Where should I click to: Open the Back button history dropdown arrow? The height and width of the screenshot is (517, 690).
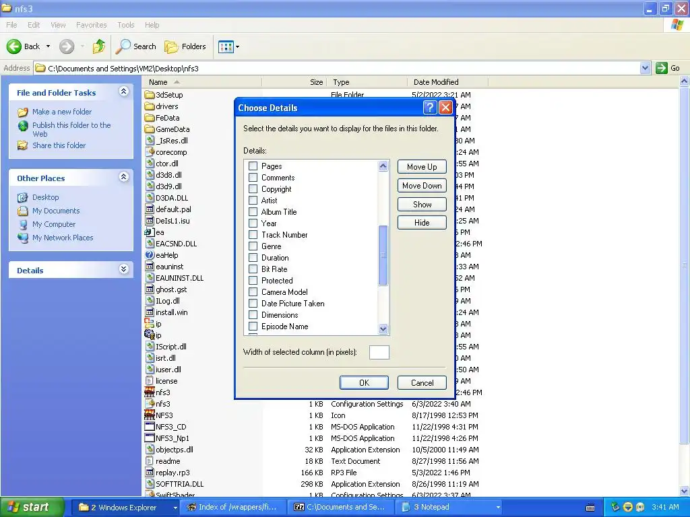(x=48, y=46)
